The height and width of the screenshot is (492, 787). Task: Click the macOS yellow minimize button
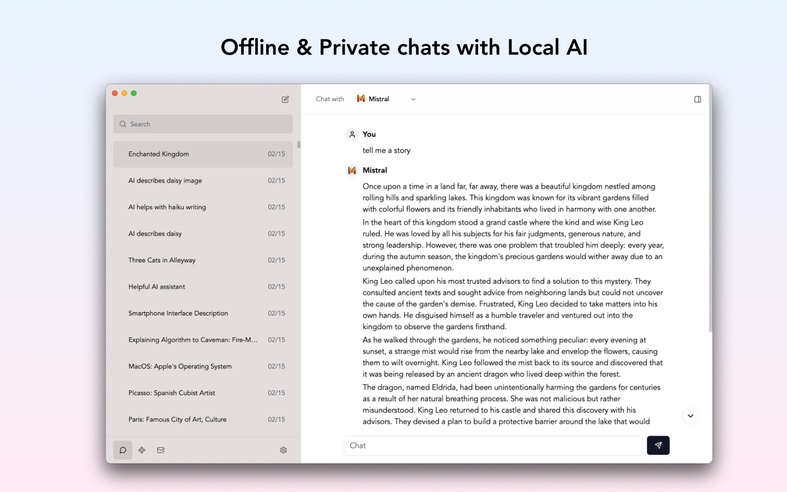click(x=125, y=93)
